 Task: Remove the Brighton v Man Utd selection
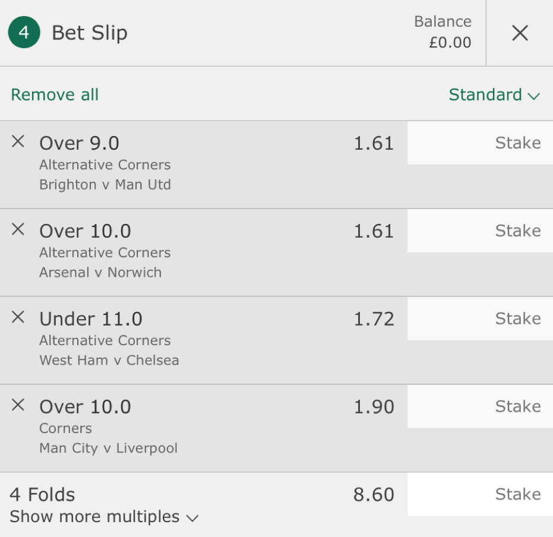18,141
